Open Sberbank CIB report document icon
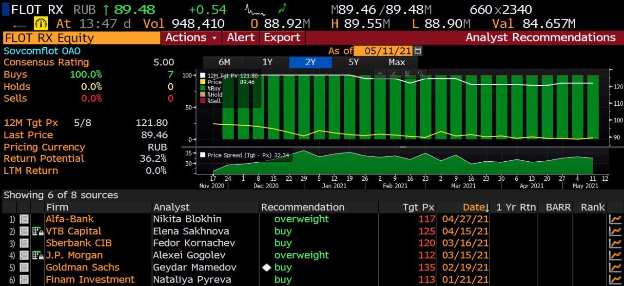 [24, 243]
